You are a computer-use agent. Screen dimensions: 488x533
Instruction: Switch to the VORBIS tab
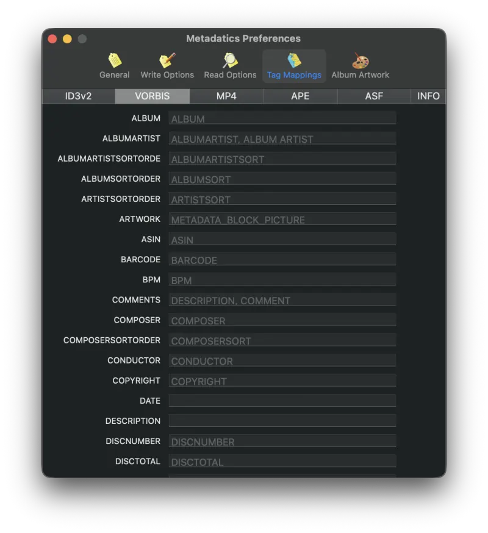pos(152,96)
